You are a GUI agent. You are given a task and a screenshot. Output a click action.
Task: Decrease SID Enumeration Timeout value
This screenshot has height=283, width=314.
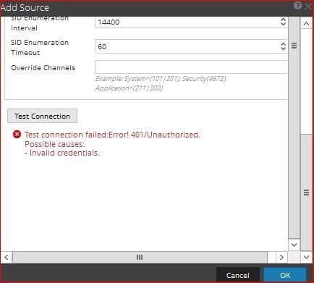tap(283, 48)
